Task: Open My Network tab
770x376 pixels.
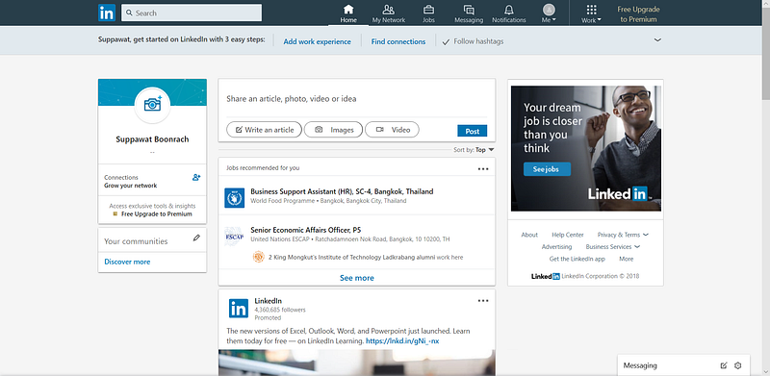Action: pos(389,13)
